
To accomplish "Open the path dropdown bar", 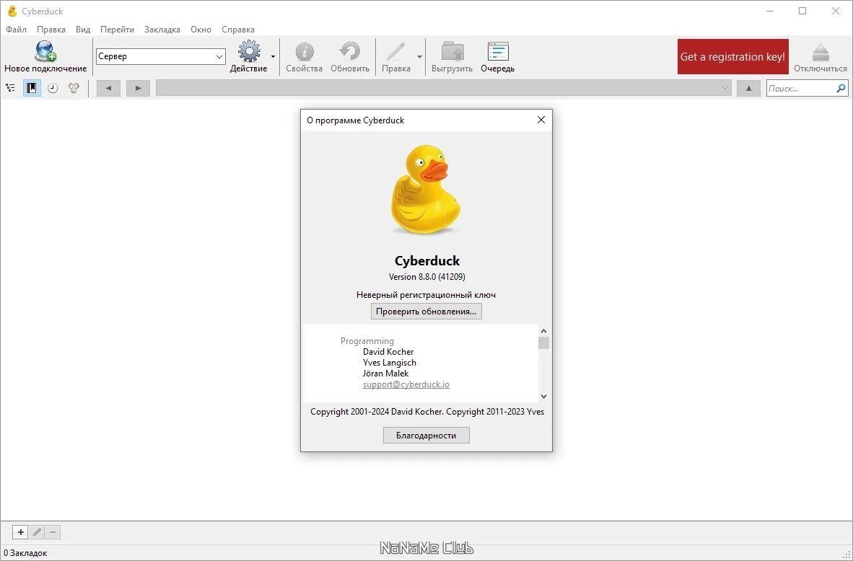I will pyautogui.click(x=443, y=88).
